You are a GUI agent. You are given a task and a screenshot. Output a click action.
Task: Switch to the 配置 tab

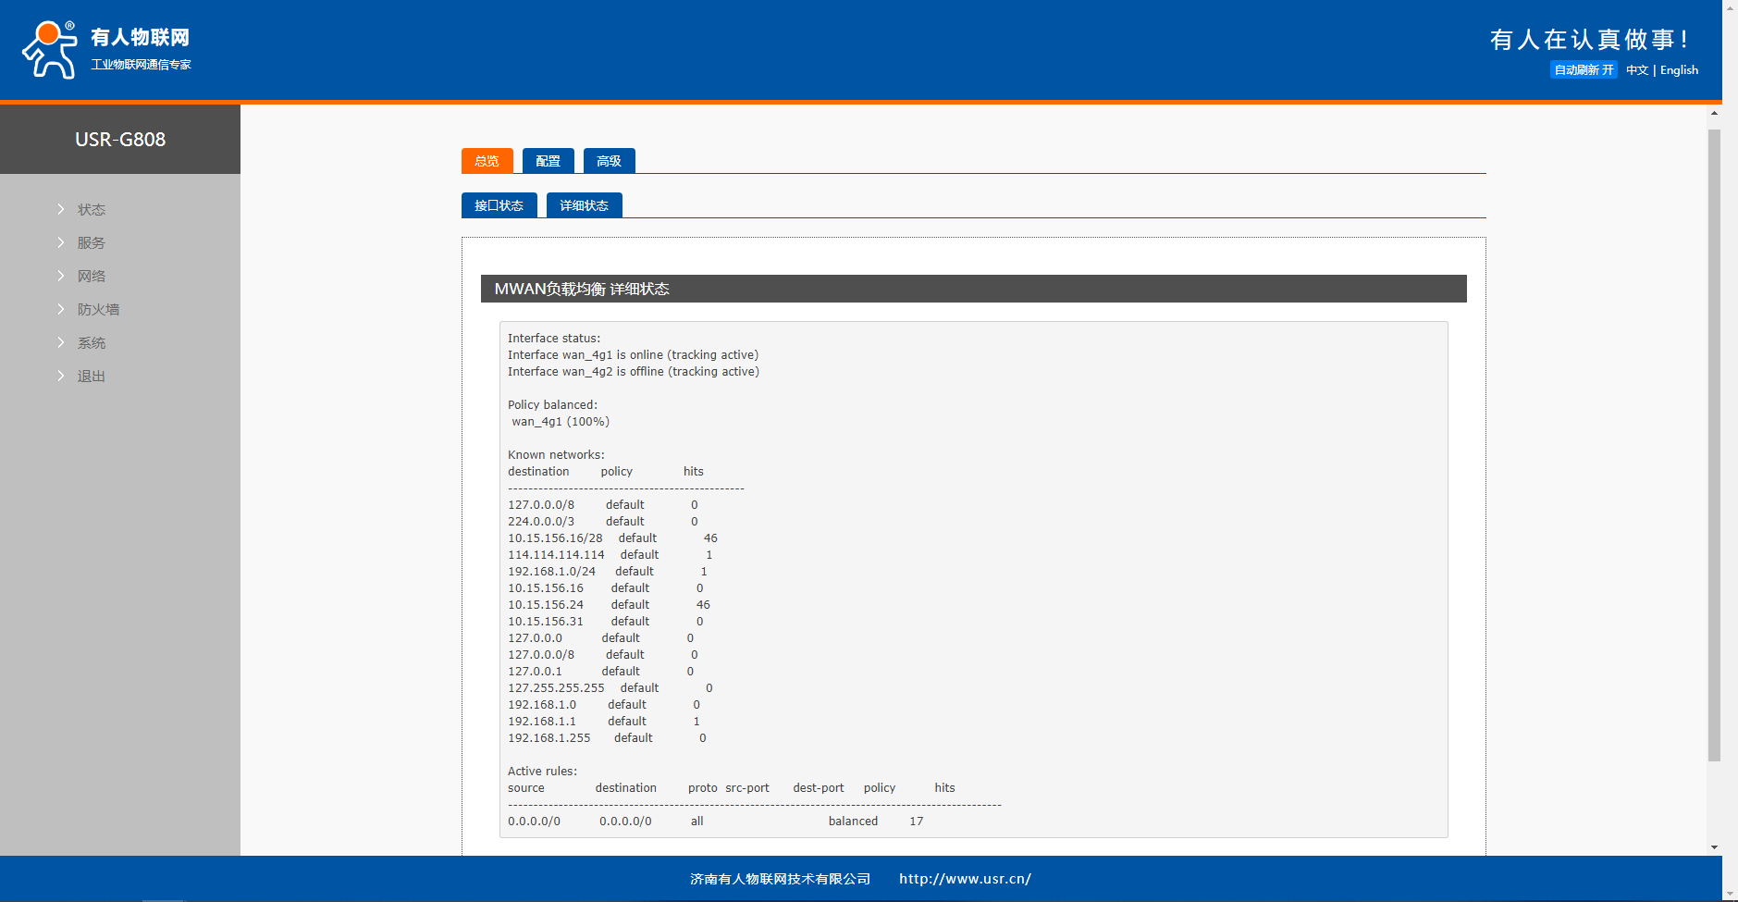pos(548,161)
